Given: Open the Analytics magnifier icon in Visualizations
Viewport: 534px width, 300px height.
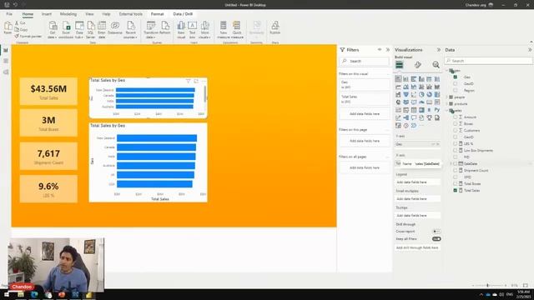Looking at the screenshot, I should (x=436, y=65).
